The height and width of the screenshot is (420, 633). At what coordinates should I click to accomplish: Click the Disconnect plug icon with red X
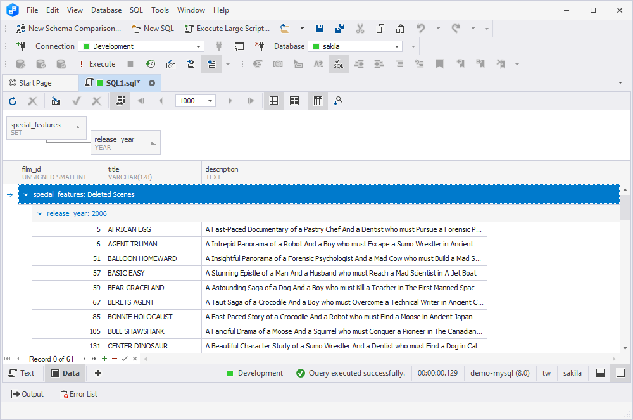260,46
